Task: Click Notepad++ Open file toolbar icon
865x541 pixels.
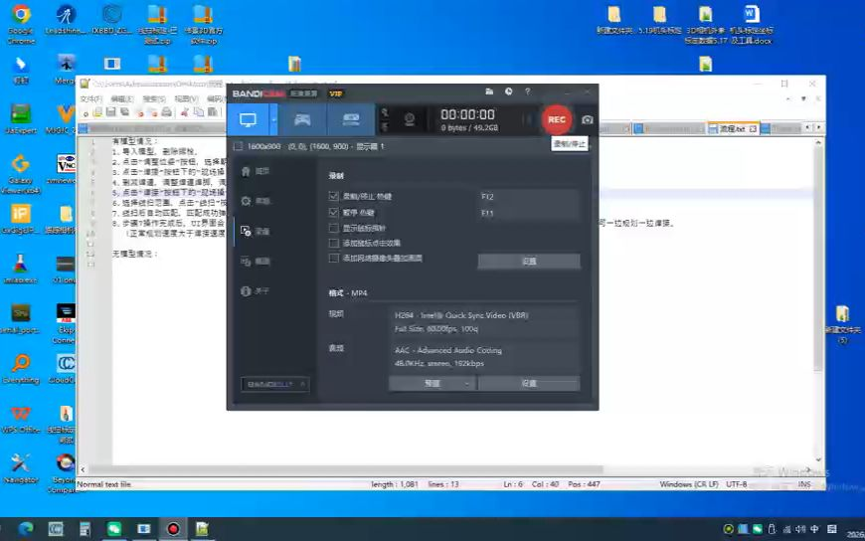Action: click(97, 112)
